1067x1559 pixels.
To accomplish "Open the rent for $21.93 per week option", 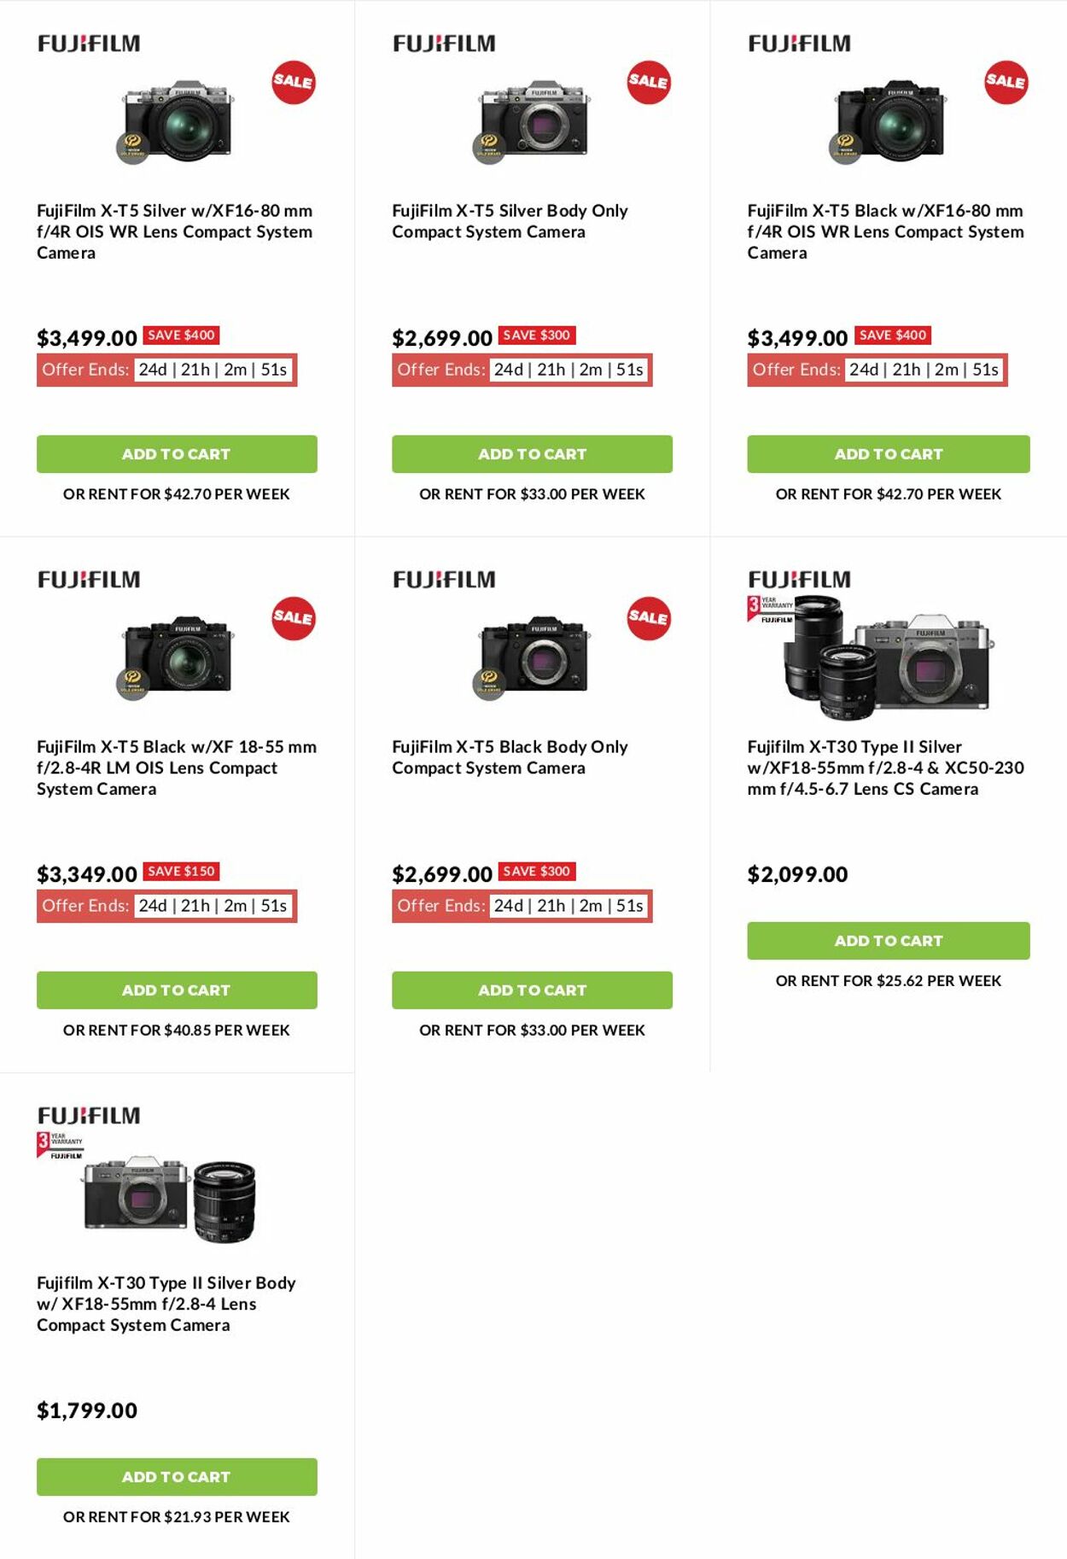I will pyautogui.click(x=176, y=1516).
